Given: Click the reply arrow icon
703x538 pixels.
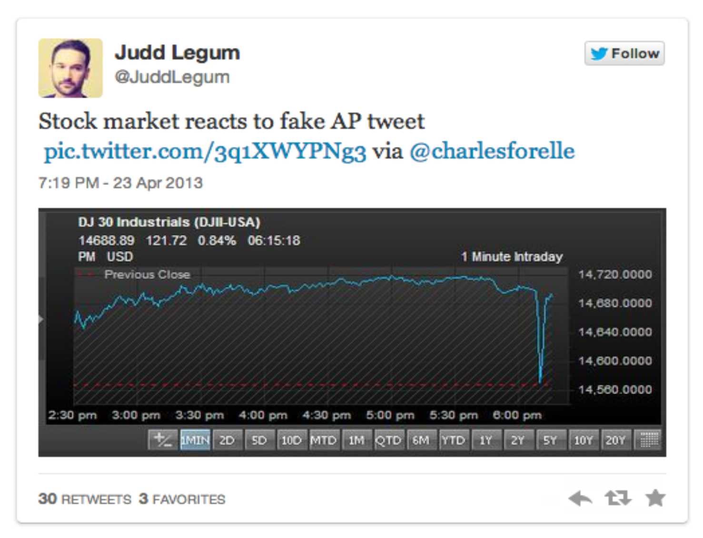Looking at the screenshot, I should [580, 498].
